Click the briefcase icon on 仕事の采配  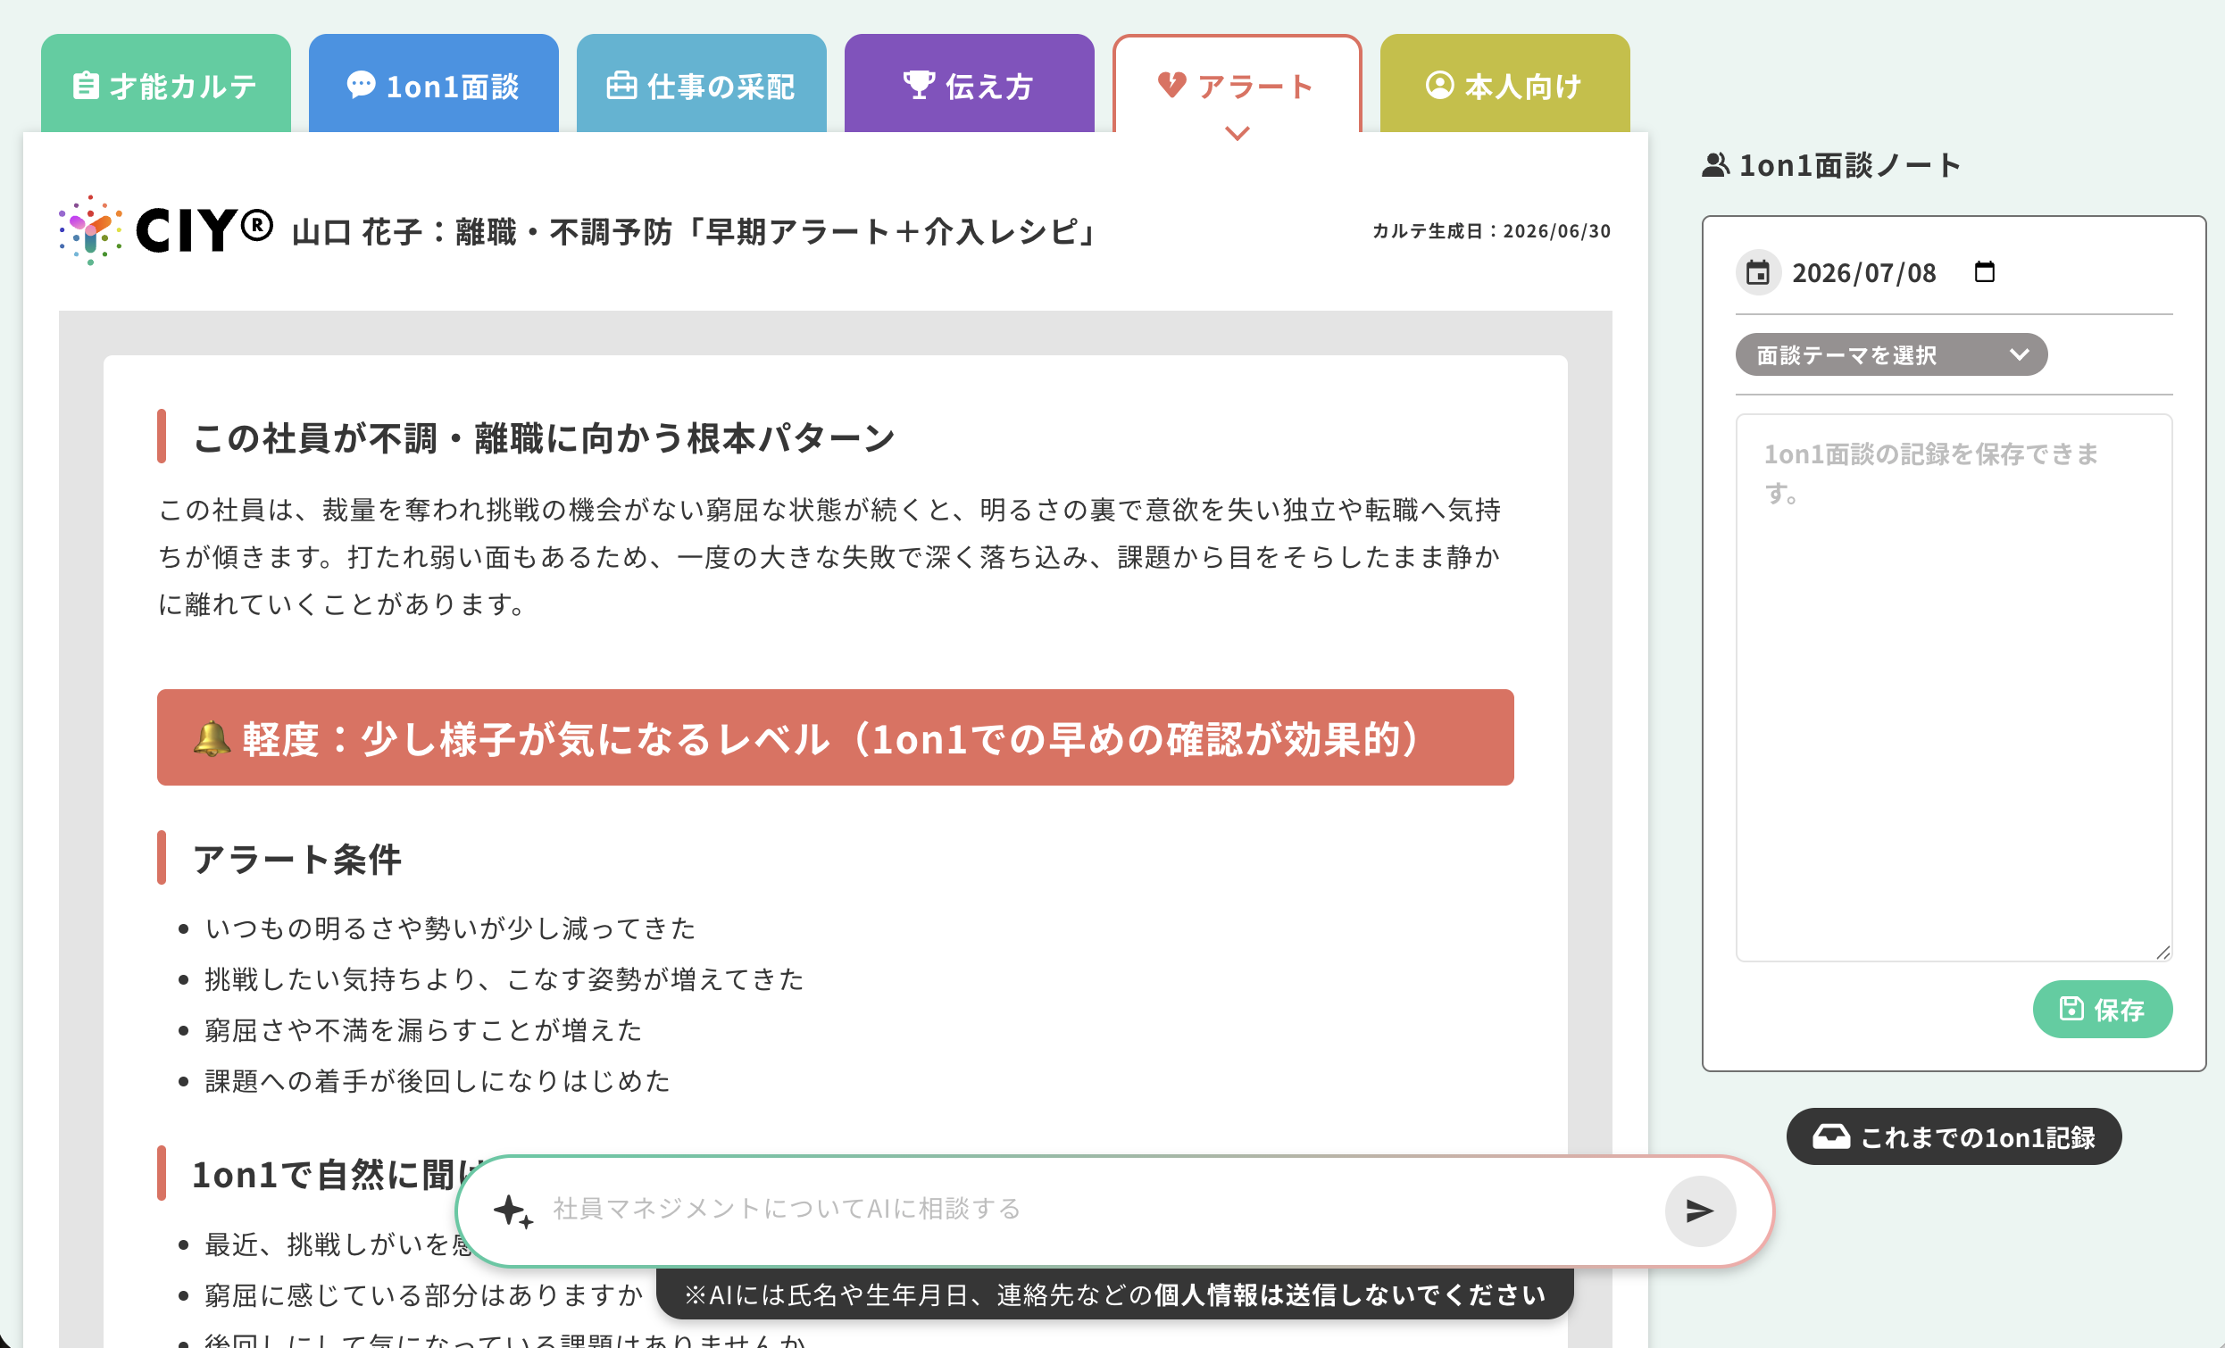[x=621, y=85]
